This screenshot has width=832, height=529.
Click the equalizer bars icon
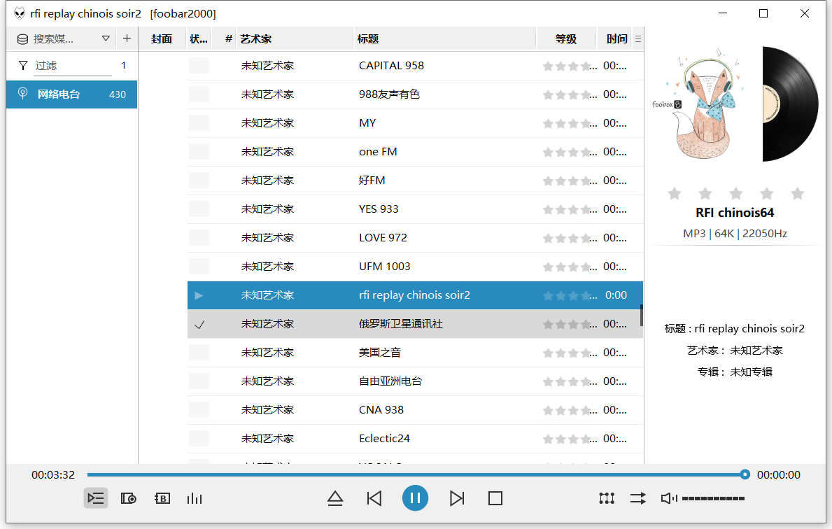click(x=195, y=498)
